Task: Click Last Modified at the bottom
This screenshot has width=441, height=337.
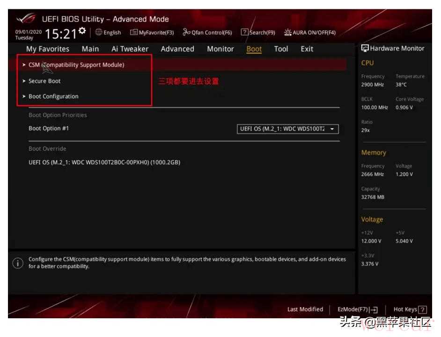Action: tap(305, 309)
